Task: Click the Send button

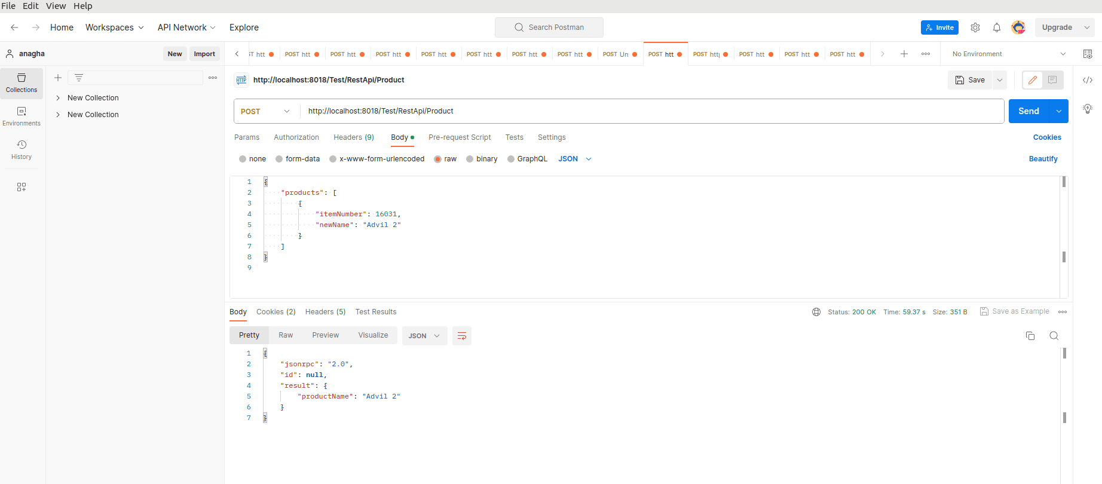Action: tap(1028, 111)
